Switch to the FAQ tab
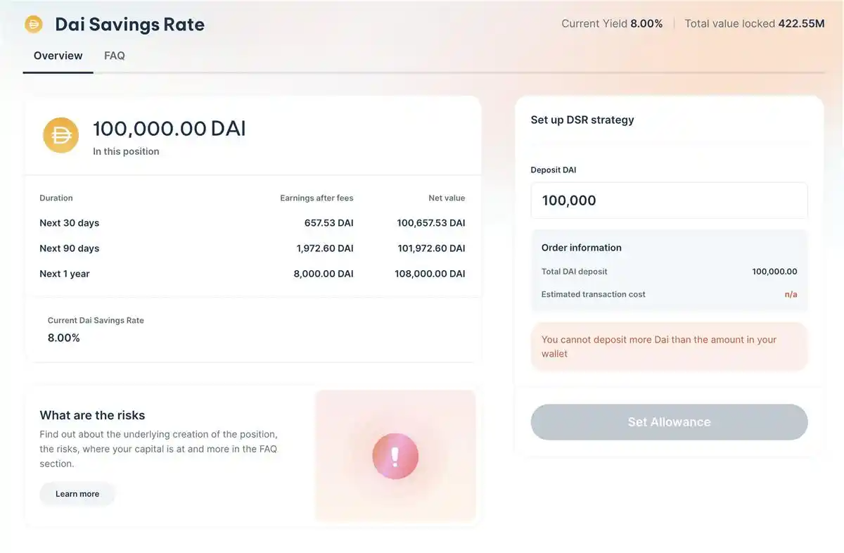 click(115, 56)
